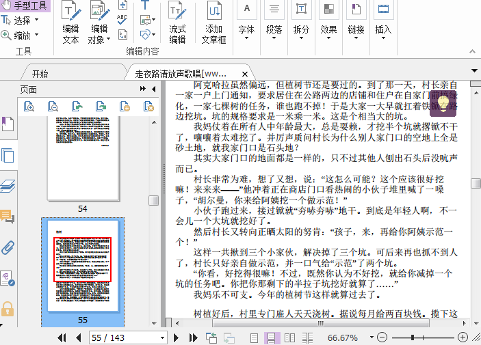Click the 流式编辑 reflow edit tool
481x345 pixels.
tap(177, 23)
